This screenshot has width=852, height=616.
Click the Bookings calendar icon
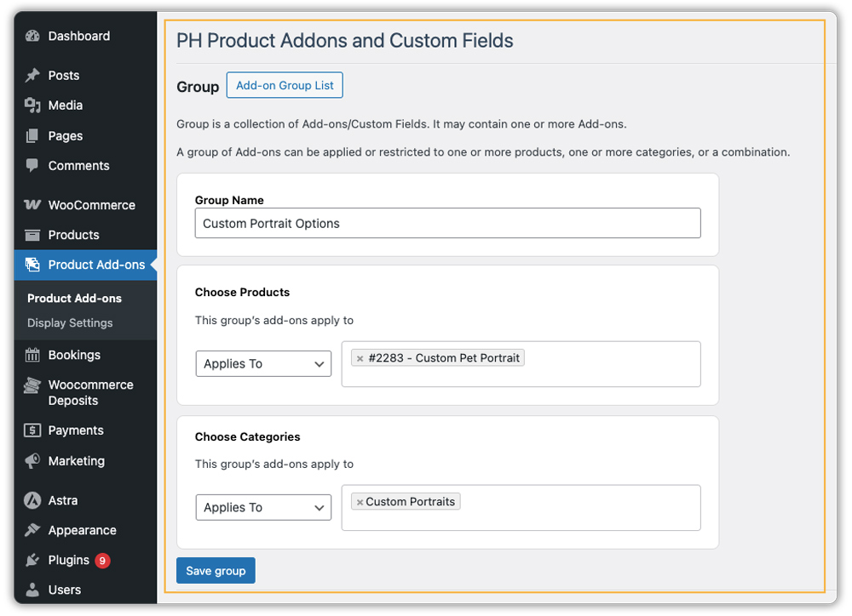[x=32, y=355]
